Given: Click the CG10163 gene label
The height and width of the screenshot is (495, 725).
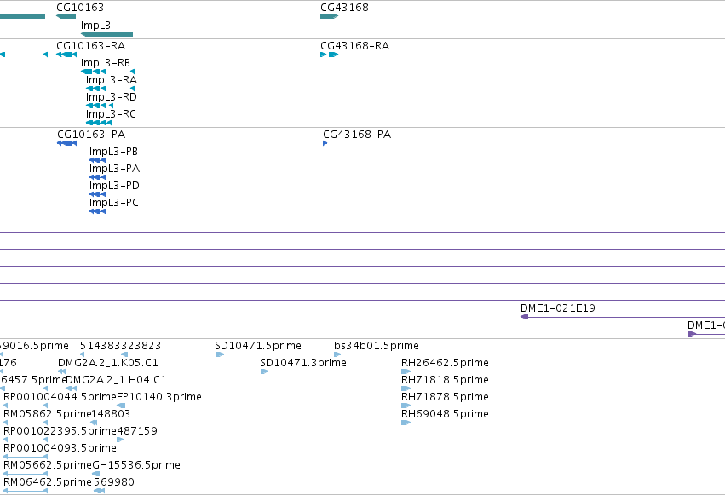Looking at the screenshot, I should tap(80, 8).
